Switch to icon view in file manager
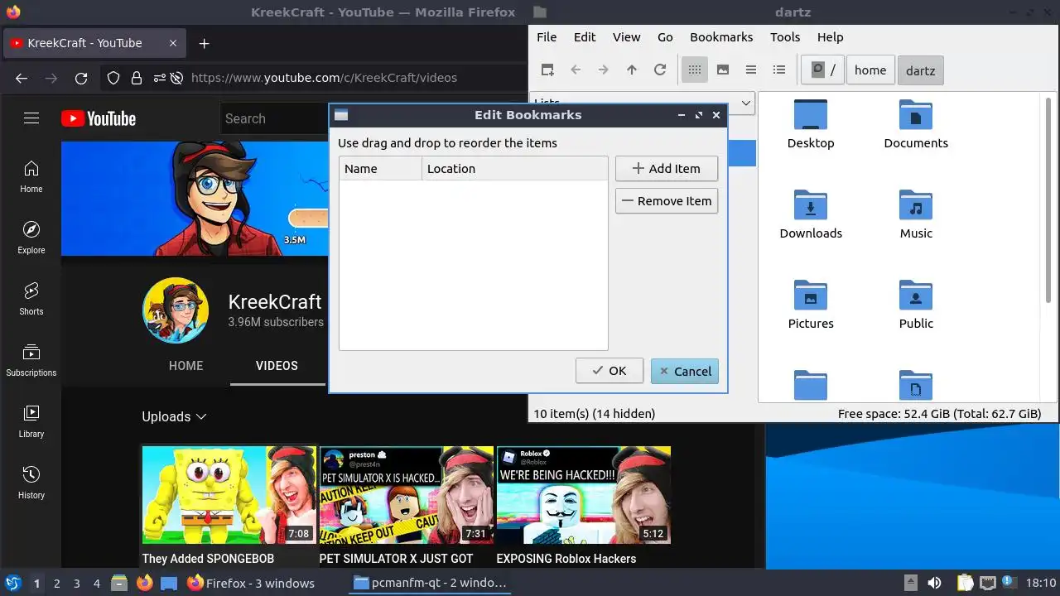The height and width of the screenshot is (596, 1060). [695, 70]
